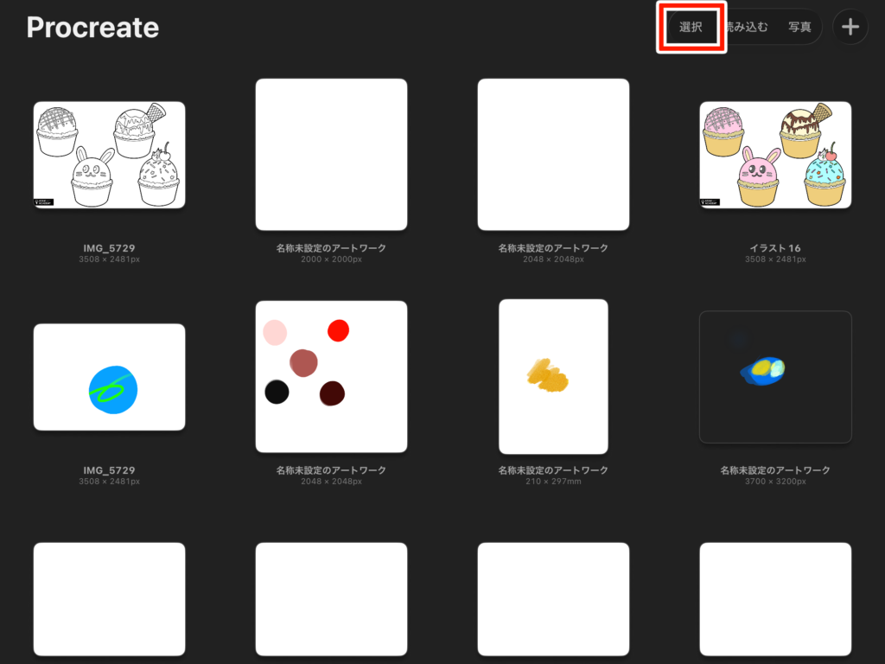Image resolution: width=885 pixels, height=664 pixels.
Task: Open leftmost blank artwork in bottom row
Action: click(109, 598)
